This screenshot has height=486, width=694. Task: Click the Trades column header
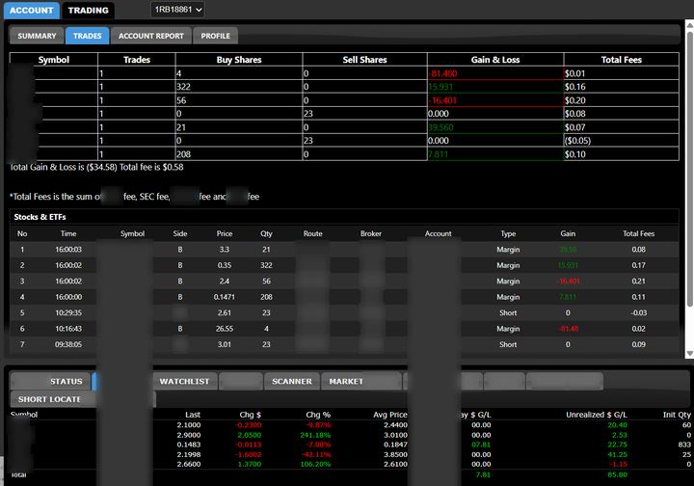tap(136, 60)
